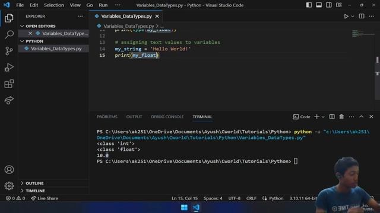This screenshot has height=213, width=380.
Task: Select interpreter 3.10.11 64-bit
Action: pyautogui.click(x=303, y=198)
